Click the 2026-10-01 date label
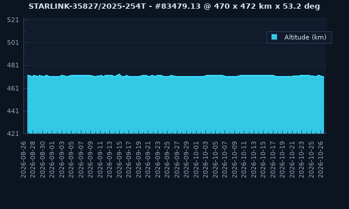This screenshot has height=209, width=349. (196, 159)
